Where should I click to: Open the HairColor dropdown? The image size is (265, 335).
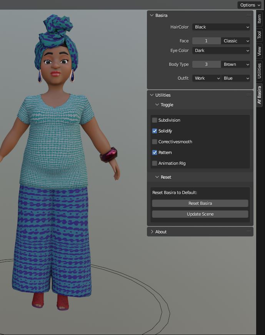click(x=221, y=27)
